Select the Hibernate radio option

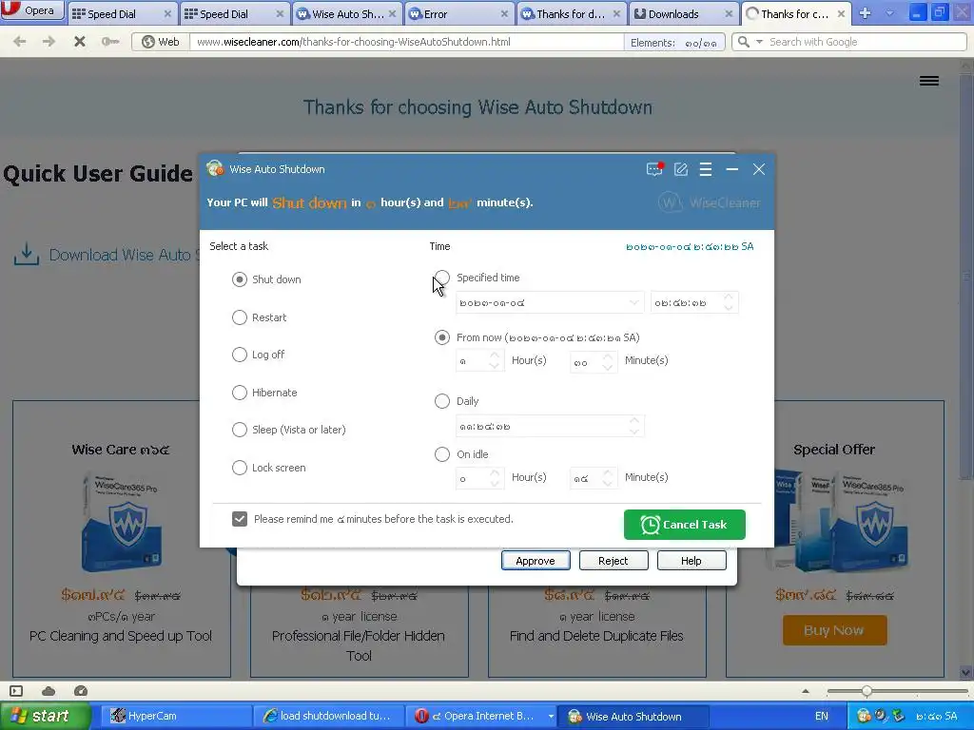coord(239,393)
